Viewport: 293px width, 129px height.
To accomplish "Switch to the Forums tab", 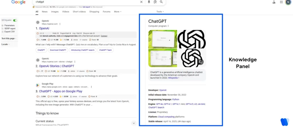I will 106,11.
